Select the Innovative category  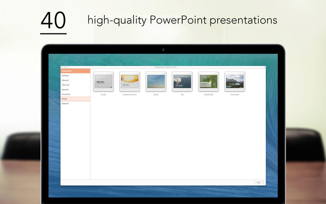pyautogui.click(x=66, y=94)
